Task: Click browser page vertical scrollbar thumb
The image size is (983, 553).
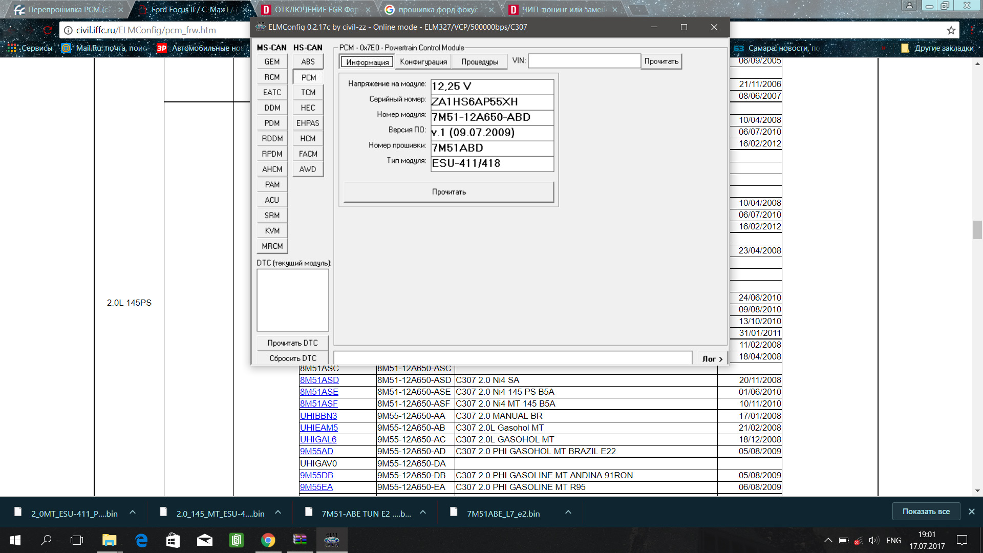Action: (977, 229)
